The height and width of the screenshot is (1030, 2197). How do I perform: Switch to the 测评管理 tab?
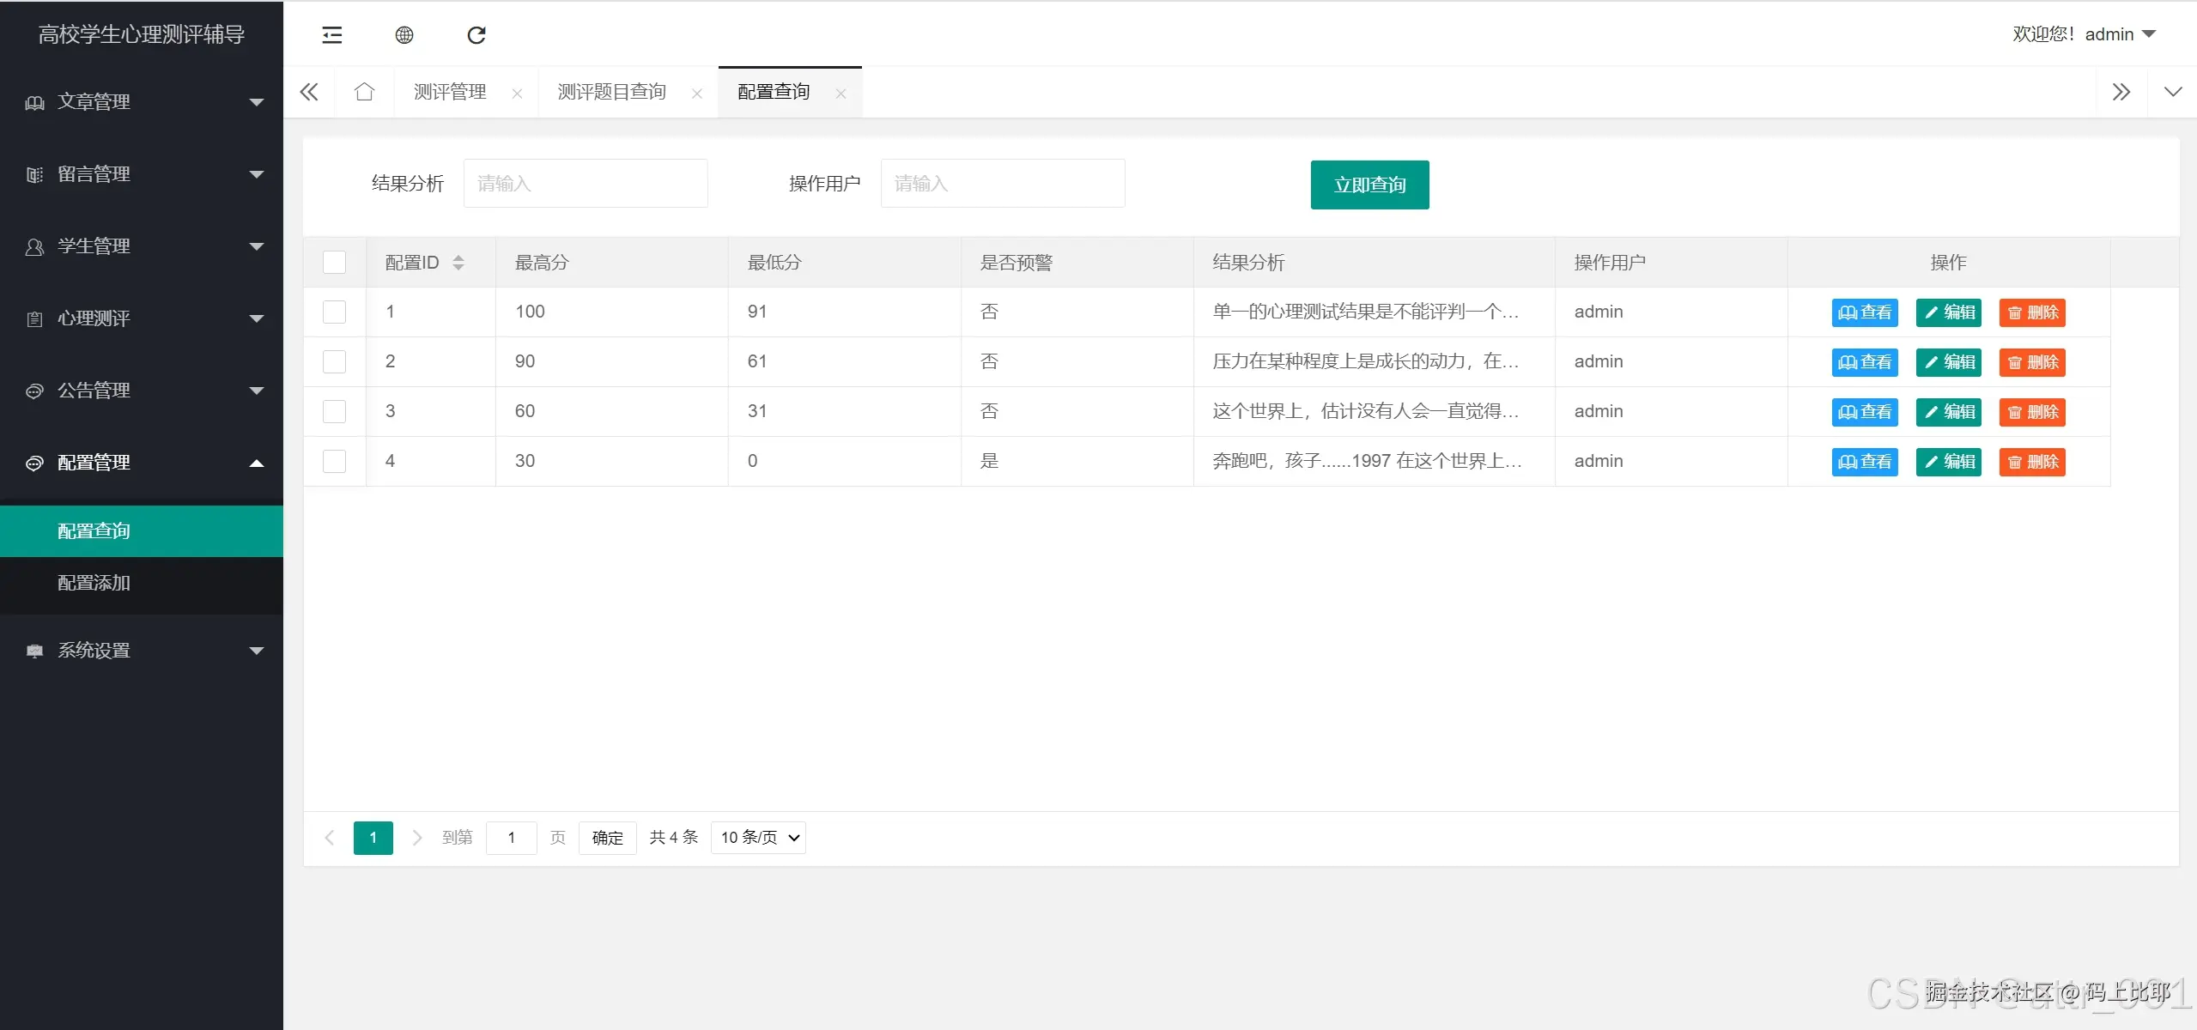pos(450,92)
